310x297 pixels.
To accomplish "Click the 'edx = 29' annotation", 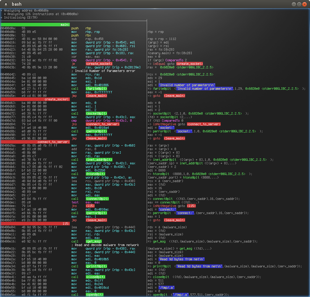I will coord(155,78).
